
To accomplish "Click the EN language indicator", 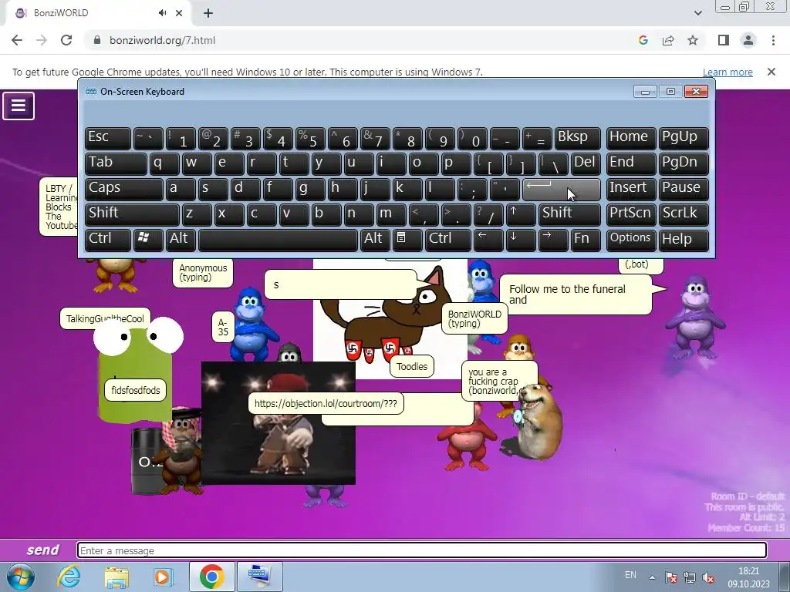I will coord(630,575).
